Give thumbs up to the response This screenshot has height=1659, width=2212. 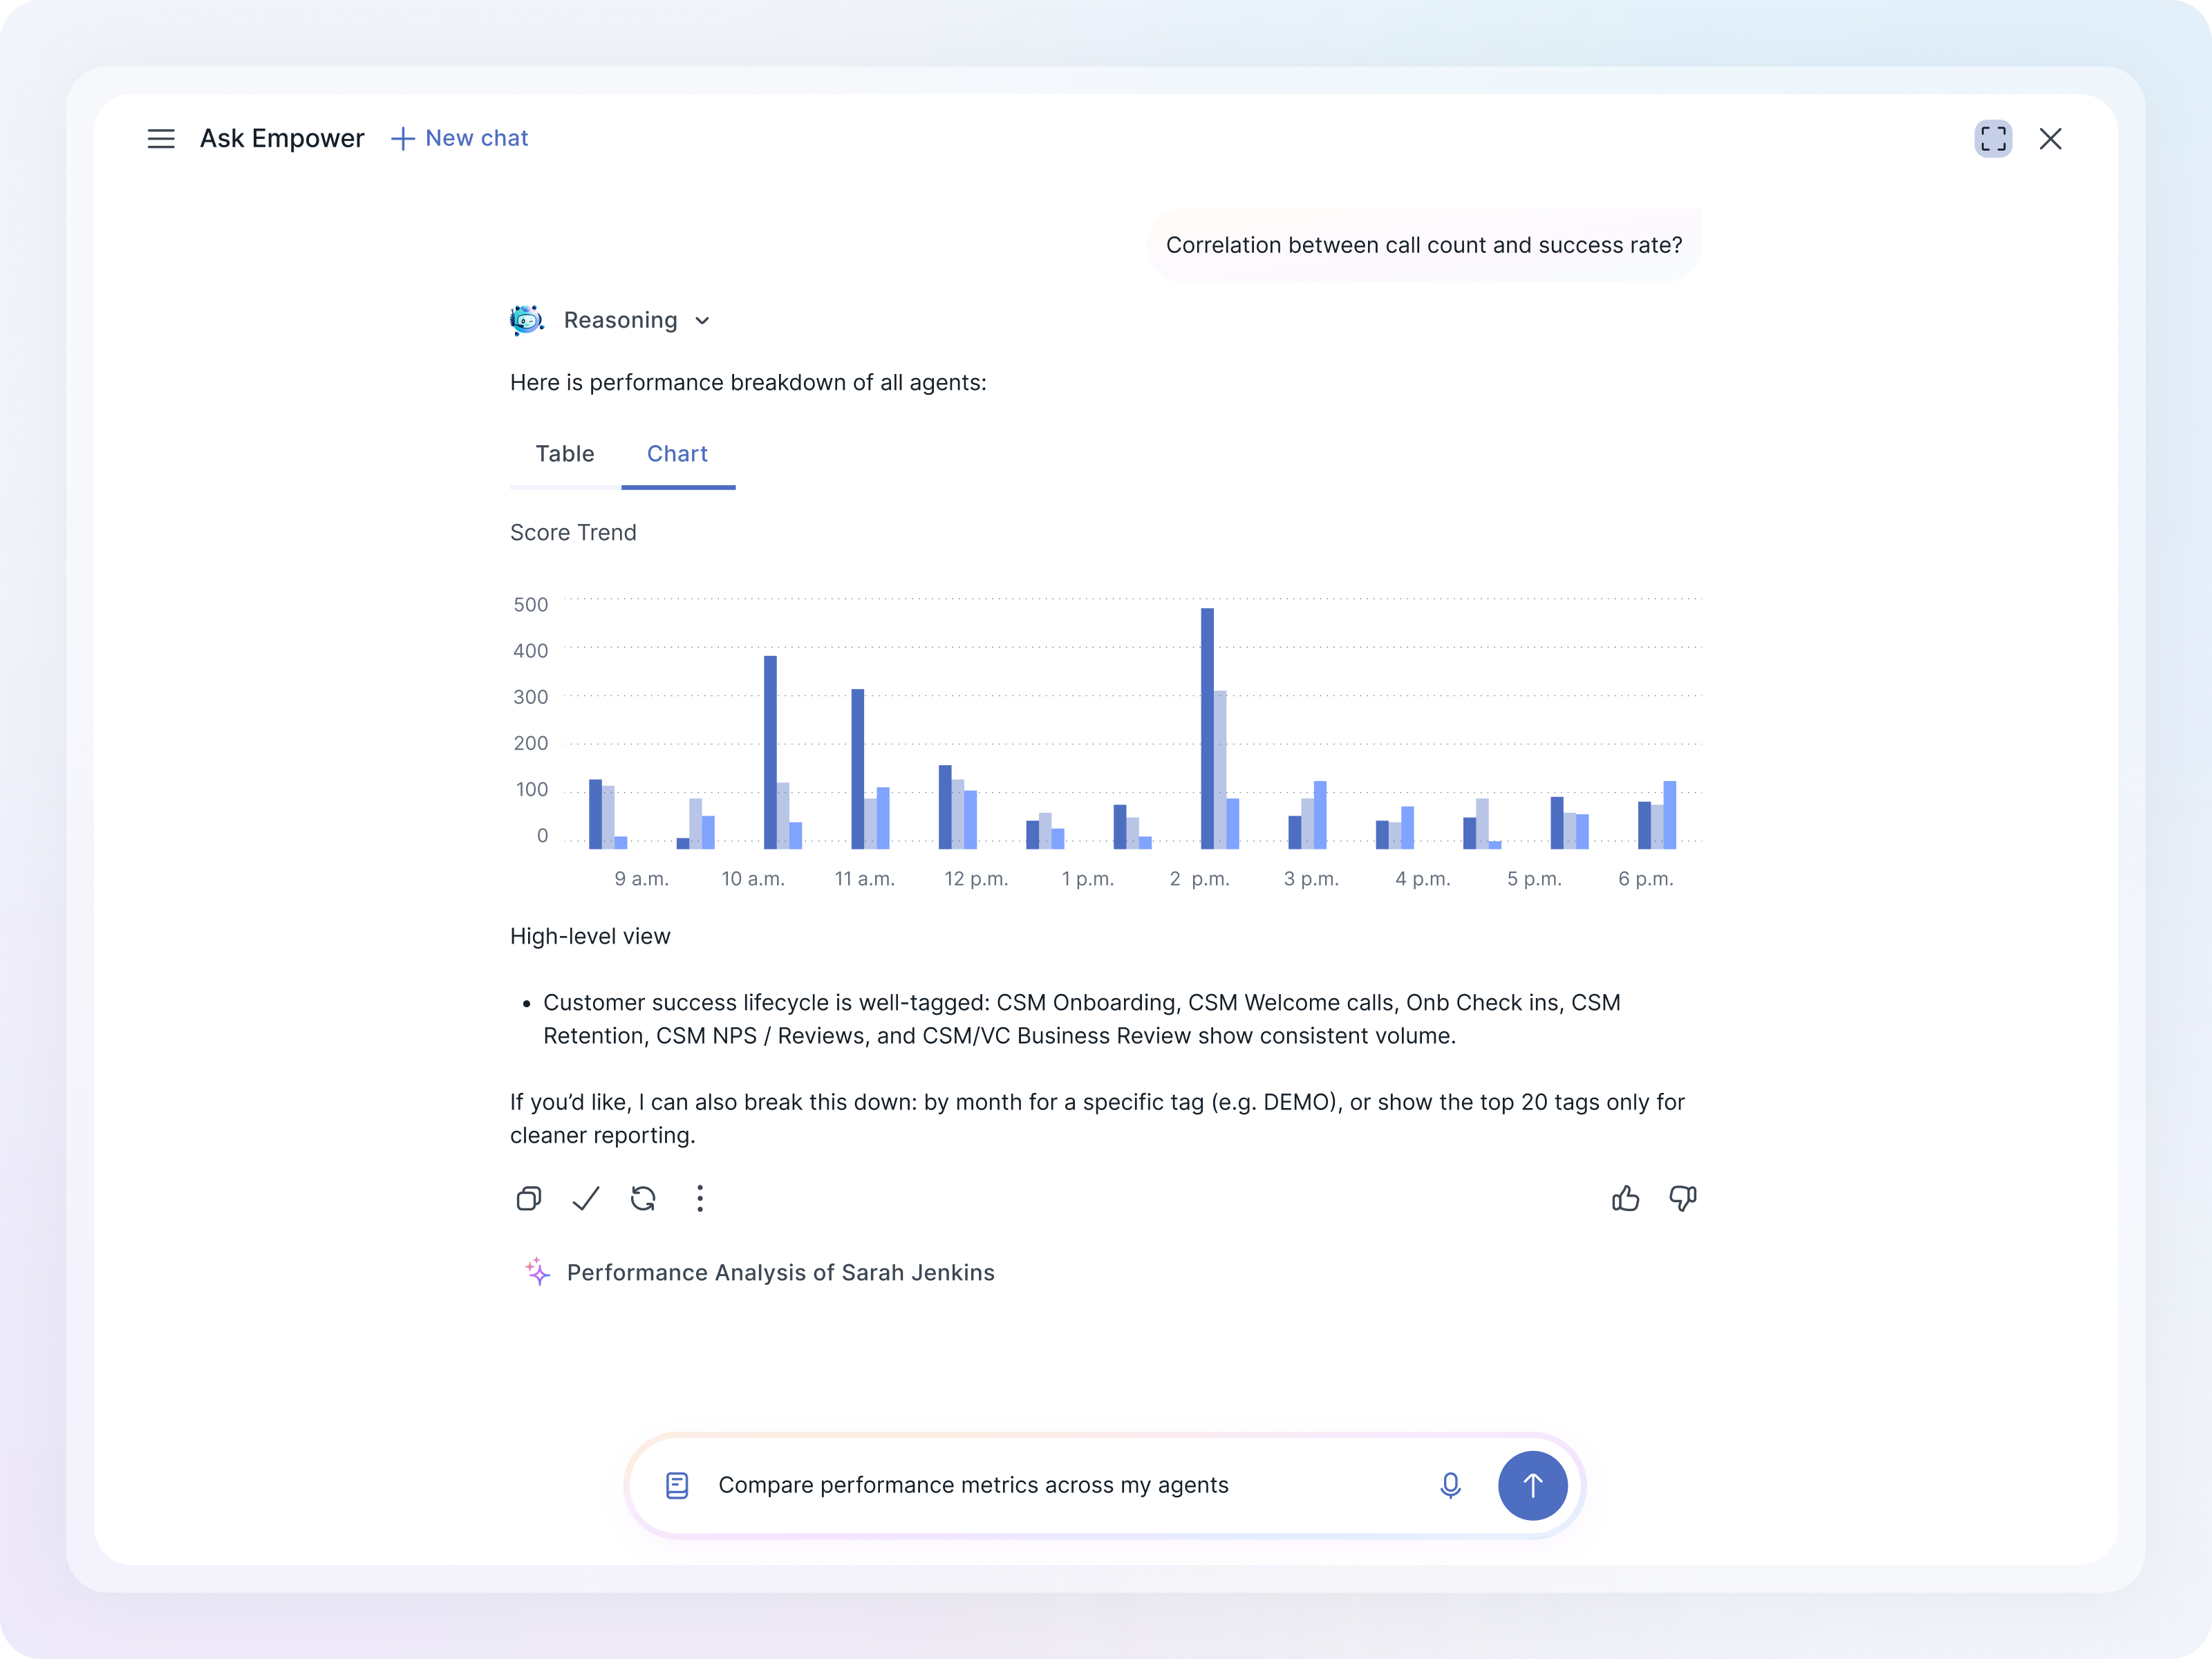click(1626, 1198)
